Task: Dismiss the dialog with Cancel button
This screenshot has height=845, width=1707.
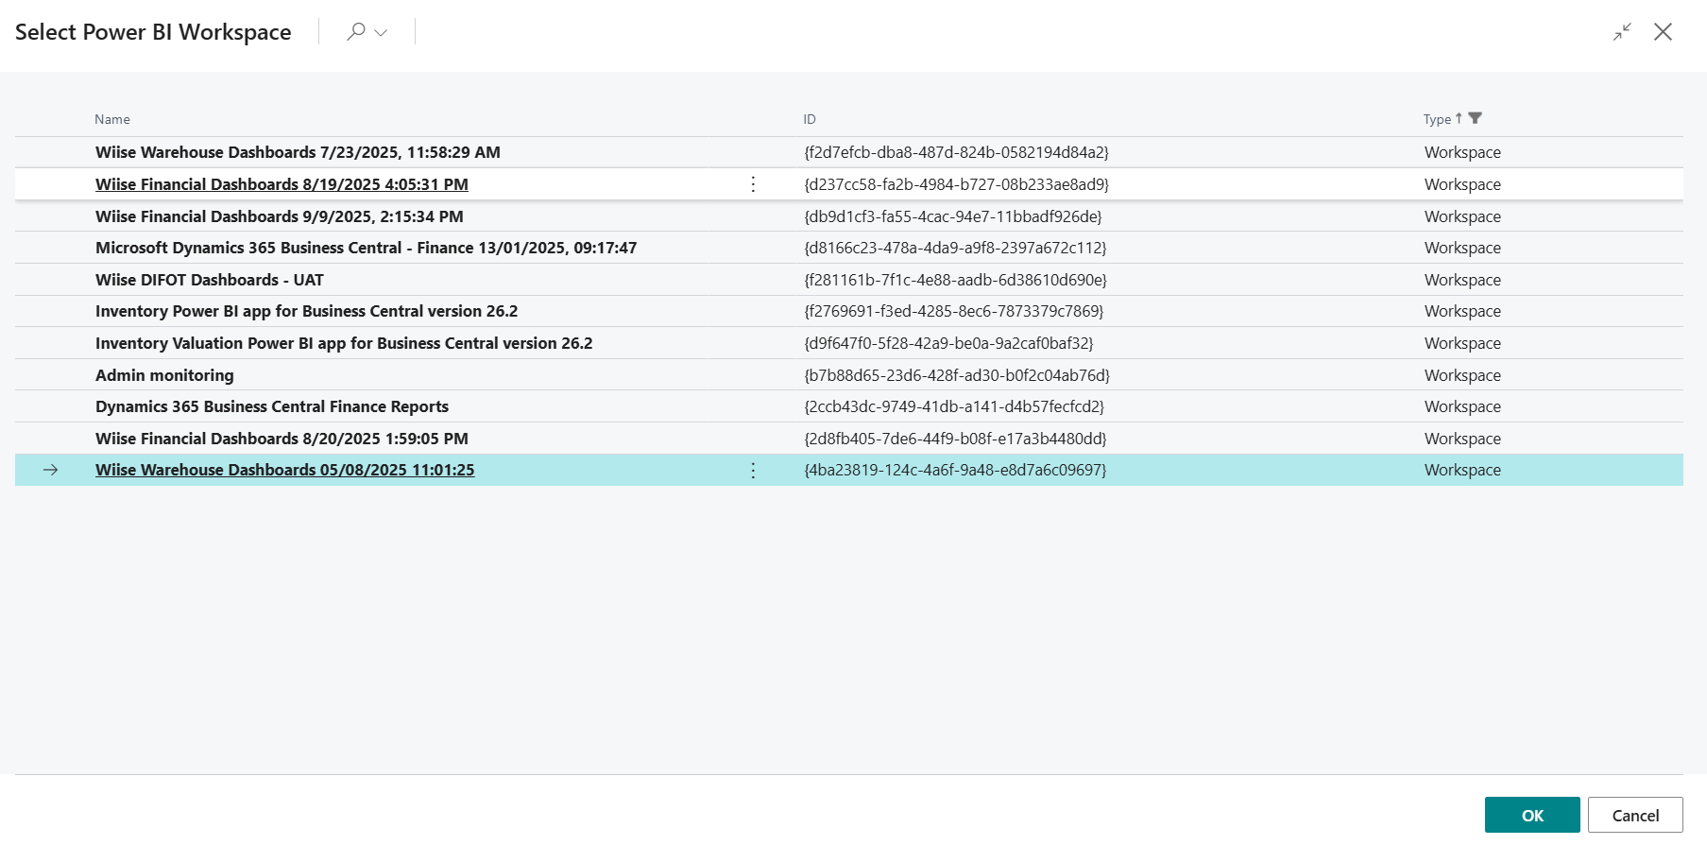Action: coord(1635,815)
